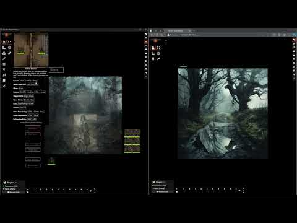Activate Select Tokens tool in the right window

158,48
